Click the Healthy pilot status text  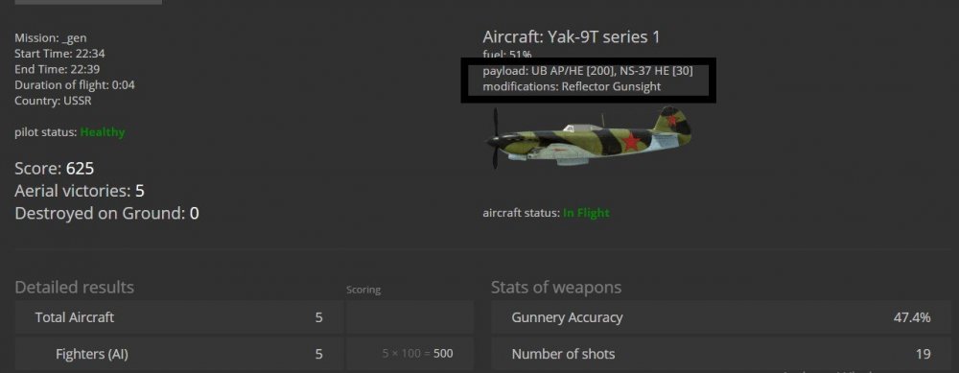[103, 132]
